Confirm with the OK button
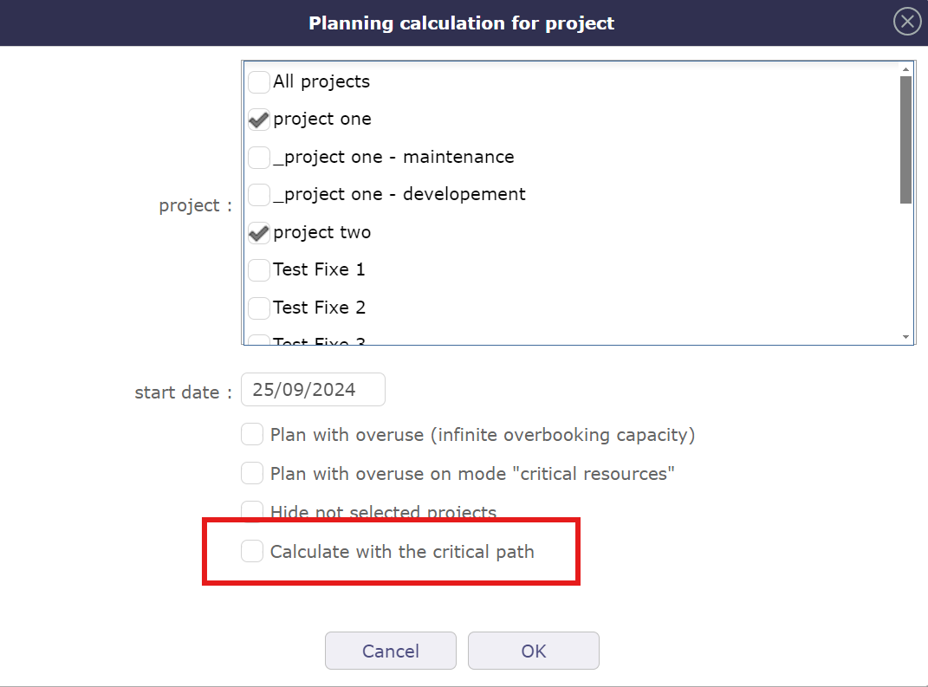 [x=533, y=651]
